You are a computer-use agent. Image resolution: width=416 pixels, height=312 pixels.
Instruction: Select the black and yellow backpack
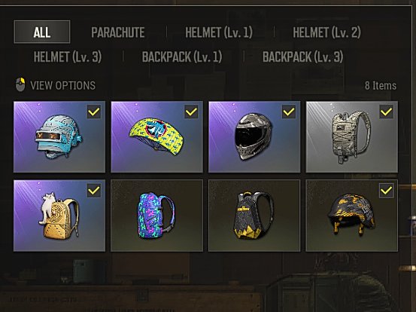[254, 216]
